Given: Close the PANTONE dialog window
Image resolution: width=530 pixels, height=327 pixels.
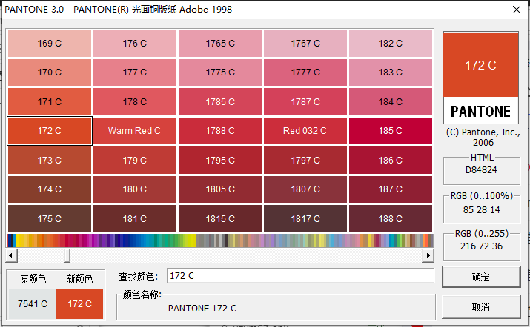Looking at the screenshot, I should point(515,10).
